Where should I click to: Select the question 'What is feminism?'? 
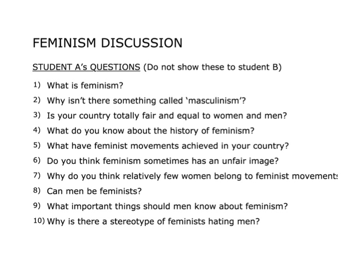point(85,85)
